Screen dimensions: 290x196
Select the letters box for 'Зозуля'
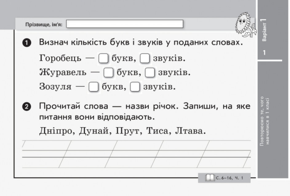pos(93,87)
